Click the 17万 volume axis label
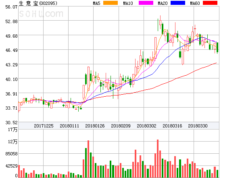 click(13, 129)
